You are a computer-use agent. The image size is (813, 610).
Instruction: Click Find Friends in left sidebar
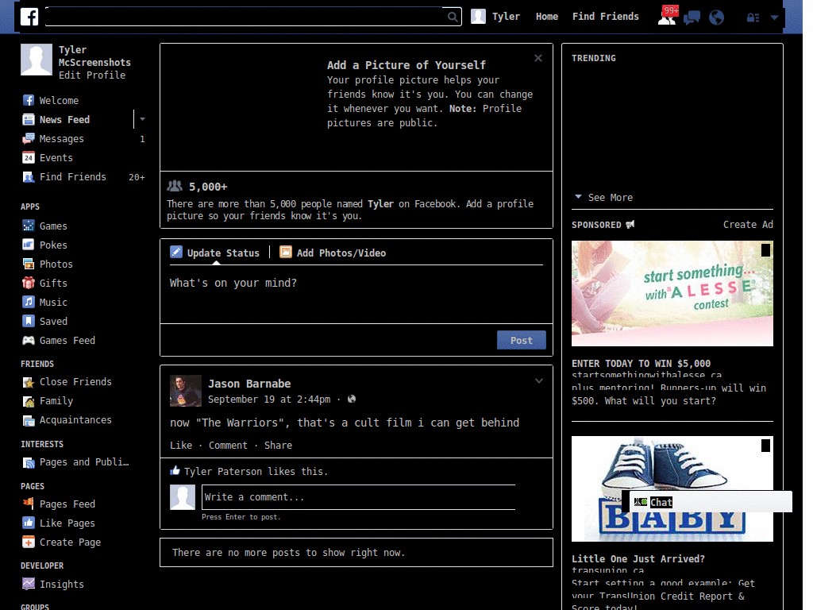[72, 177]
